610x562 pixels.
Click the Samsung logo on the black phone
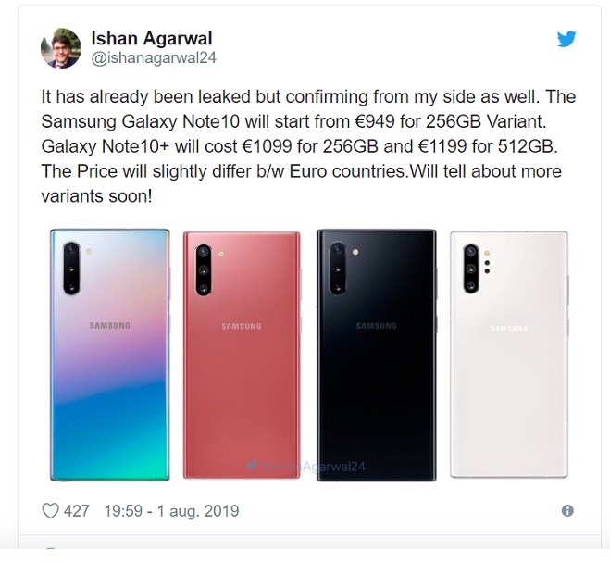click(376, 326)
